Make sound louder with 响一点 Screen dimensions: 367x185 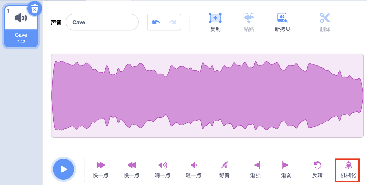[x=162, y=165]
